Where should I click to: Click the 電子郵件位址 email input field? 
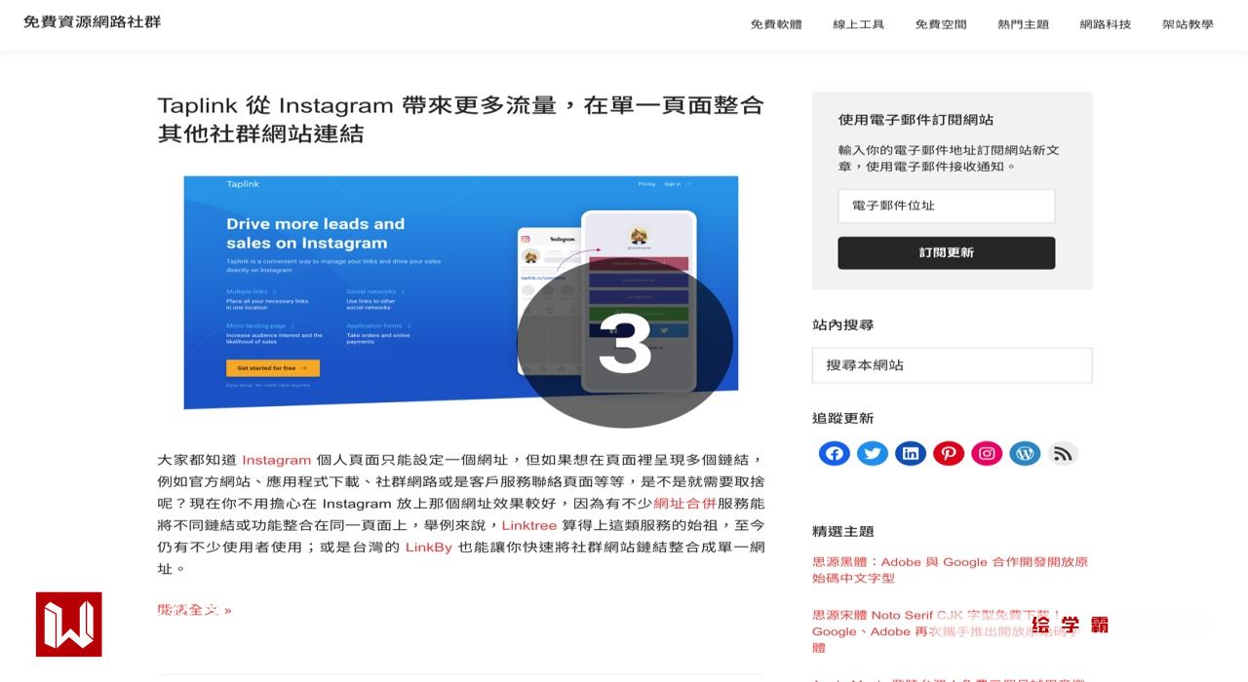click(947, 206)
